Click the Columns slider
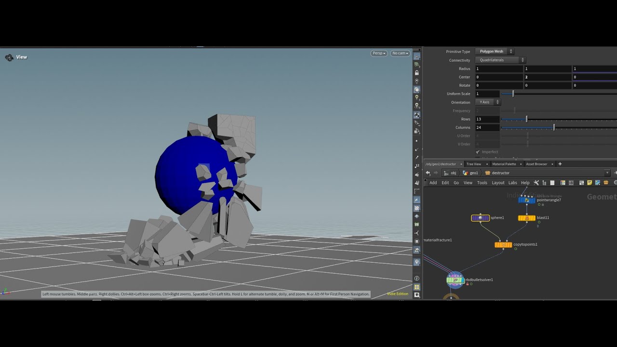 pyautogui.click(x=559, y=128)
